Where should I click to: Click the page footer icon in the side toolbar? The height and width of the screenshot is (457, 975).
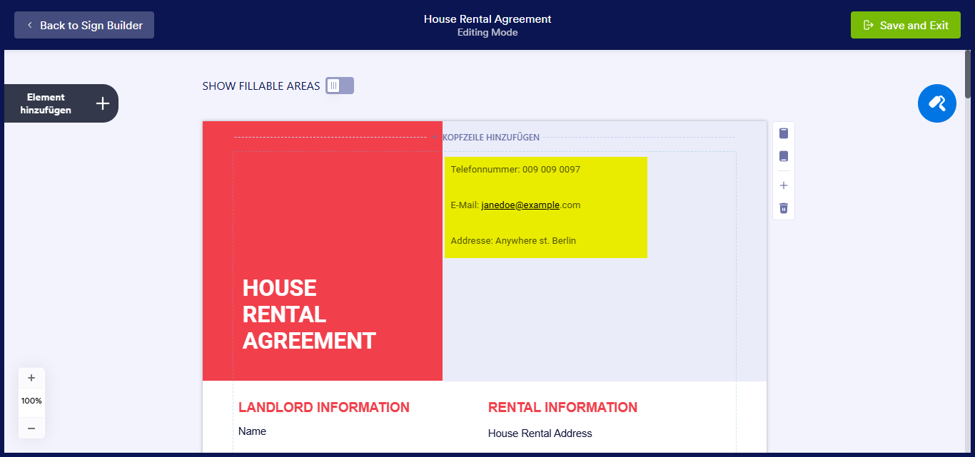784,156
